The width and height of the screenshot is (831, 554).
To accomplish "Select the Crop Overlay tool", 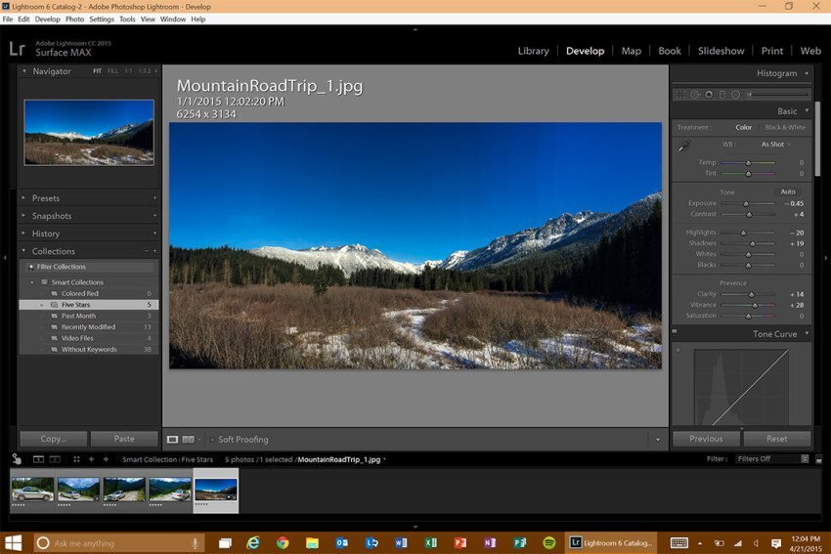I will (680, 94).
